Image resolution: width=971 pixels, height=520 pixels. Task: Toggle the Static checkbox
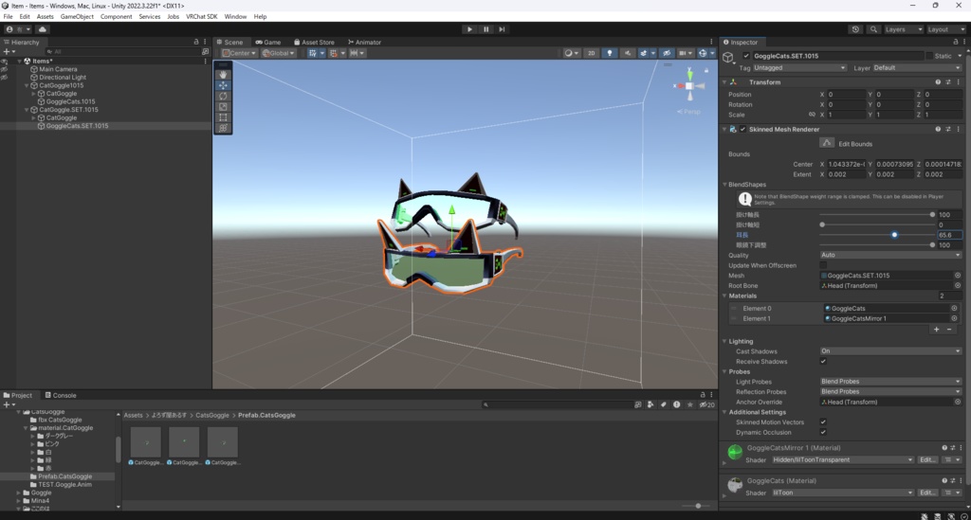click(x=929, y=56)
